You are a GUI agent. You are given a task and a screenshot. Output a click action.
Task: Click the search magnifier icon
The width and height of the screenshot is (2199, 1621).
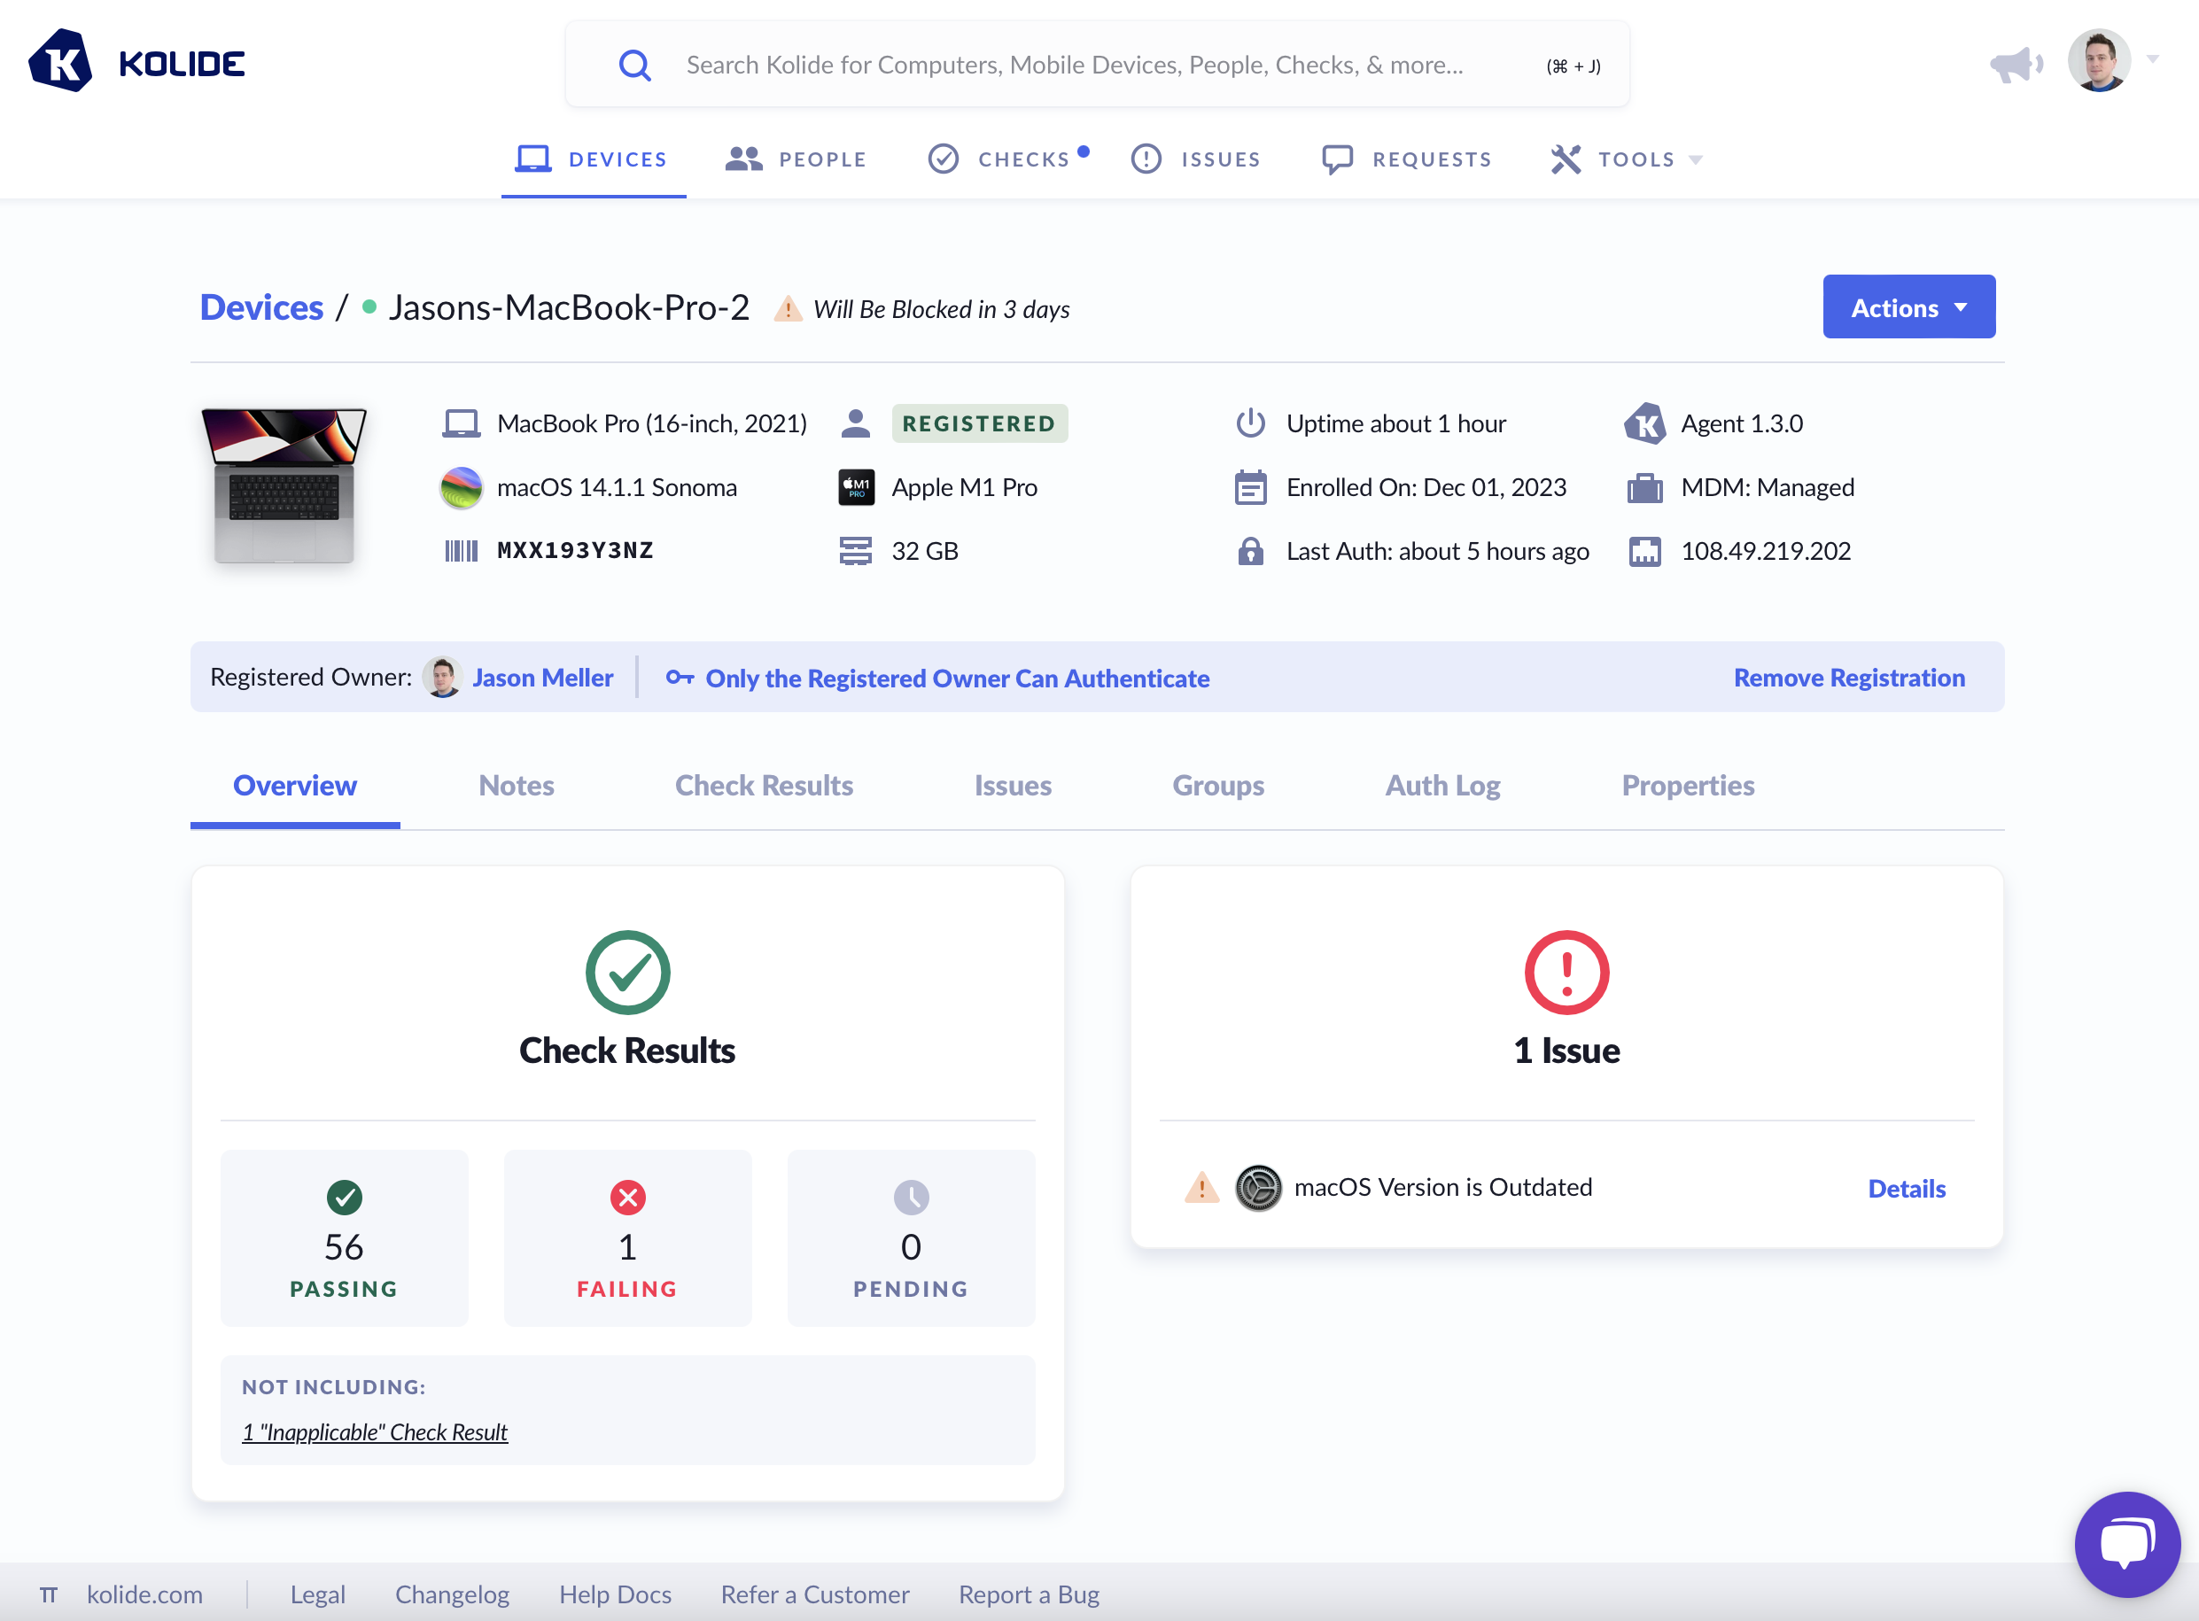635,66
